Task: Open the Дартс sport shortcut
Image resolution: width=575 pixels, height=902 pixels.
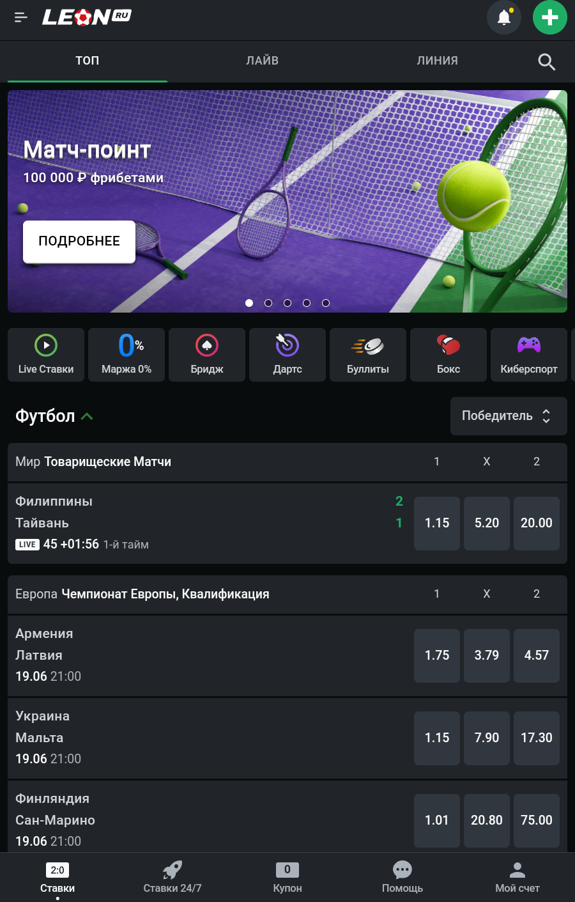Action: coord(287,355)
